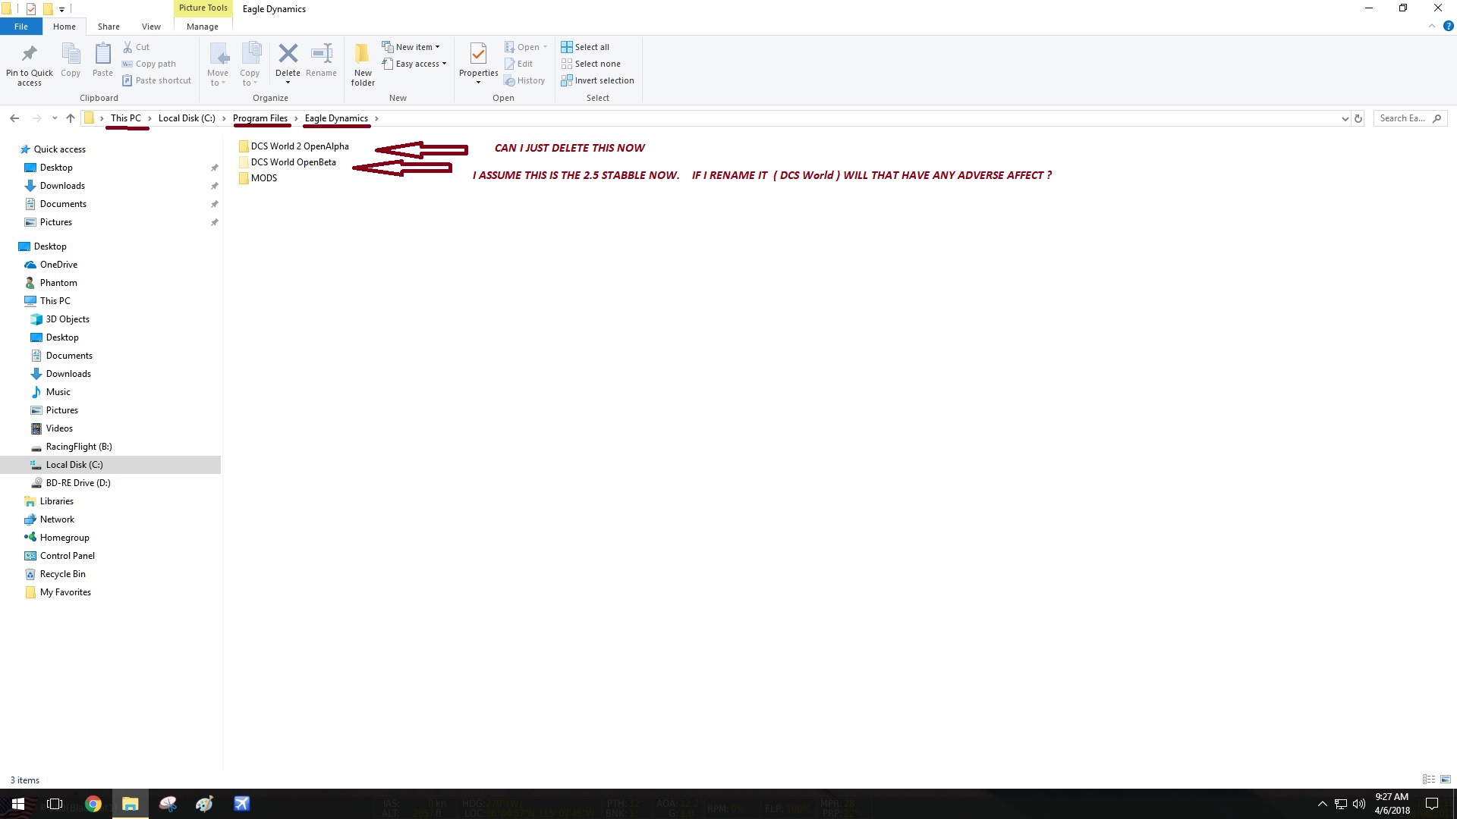This screenshot has width=1457, height=819.
Task: Click This PC in the address bar
Action: click(125, 118)
